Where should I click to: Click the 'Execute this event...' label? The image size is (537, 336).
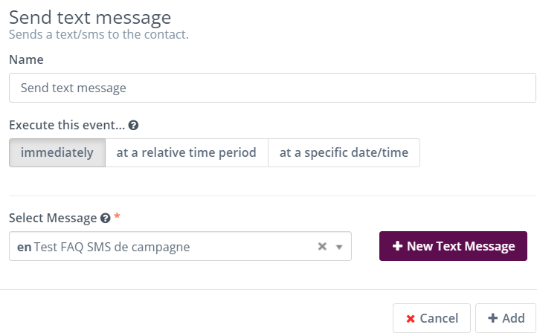67,125
